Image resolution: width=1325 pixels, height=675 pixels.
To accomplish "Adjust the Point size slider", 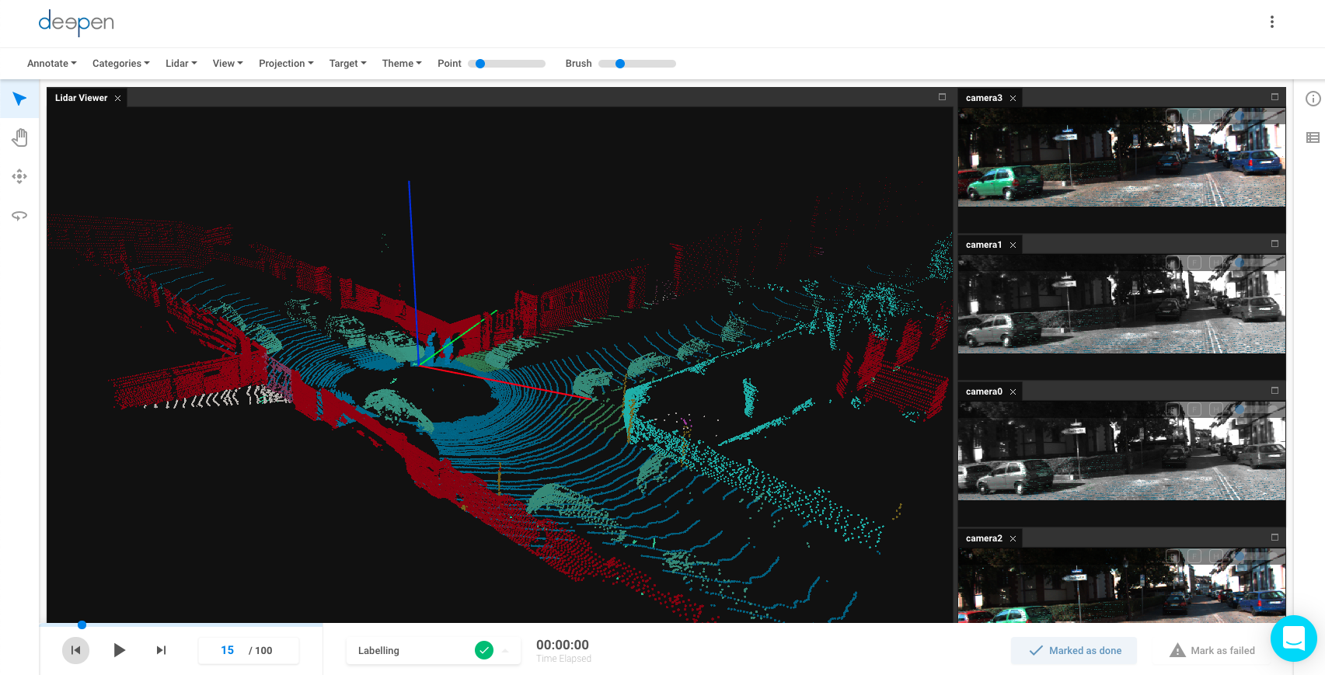I will (x=507, y=64).
